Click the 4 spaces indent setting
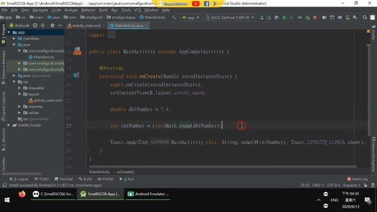Viewport: 377px width, 212px height. pyautogui.click(x=351, y=185)
